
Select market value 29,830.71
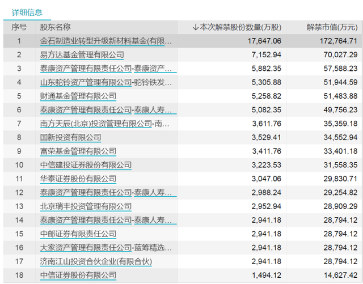(340, 179)
